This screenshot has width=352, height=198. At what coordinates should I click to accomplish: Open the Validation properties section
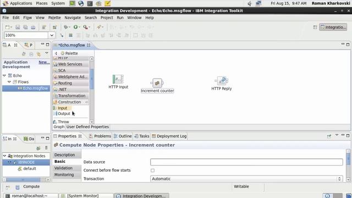[67, 168]
